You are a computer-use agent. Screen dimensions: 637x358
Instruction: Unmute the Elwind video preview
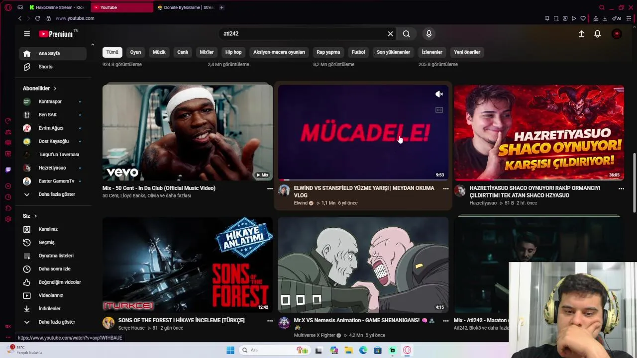click(x=439, y=94)
